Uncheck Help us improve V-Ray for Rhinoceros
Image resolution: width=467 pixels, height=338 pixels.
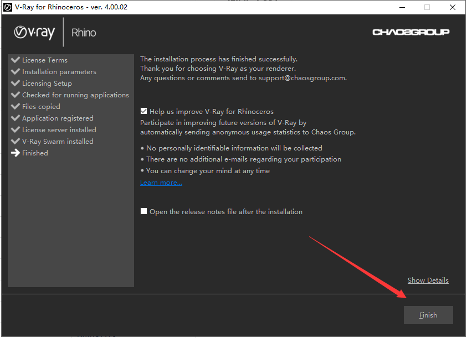(143, 111)
